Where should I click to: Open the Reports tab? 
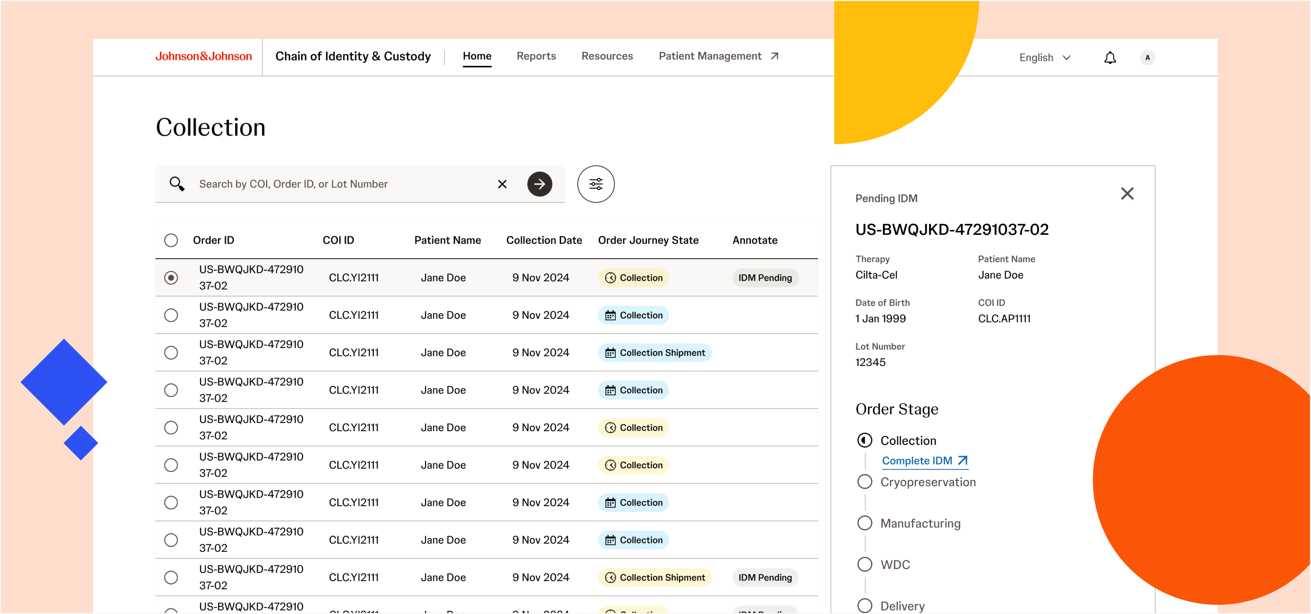[x=536, y=56]
